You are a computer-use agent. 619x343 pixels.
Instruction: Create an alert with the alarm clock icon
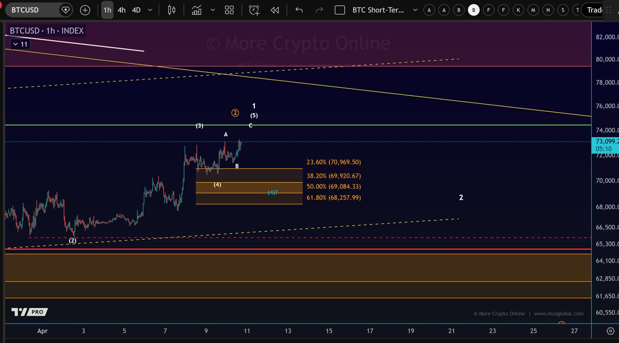coord(254,10)
